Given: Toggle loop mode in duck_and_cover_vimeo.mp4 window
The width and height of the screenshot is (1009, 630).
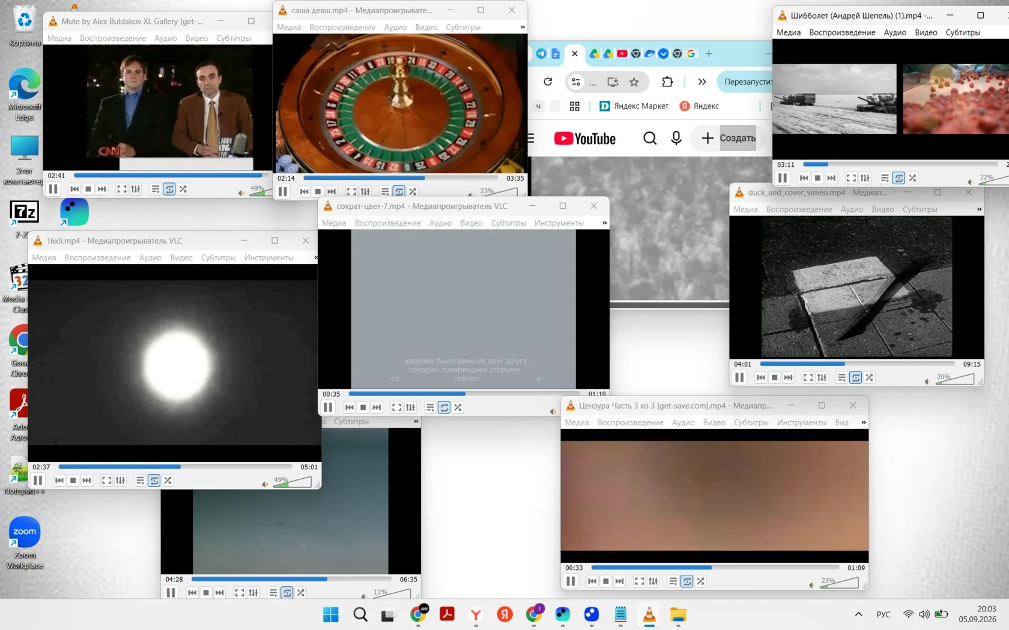Looking at the screenshot, I should (x=856, y=377).
